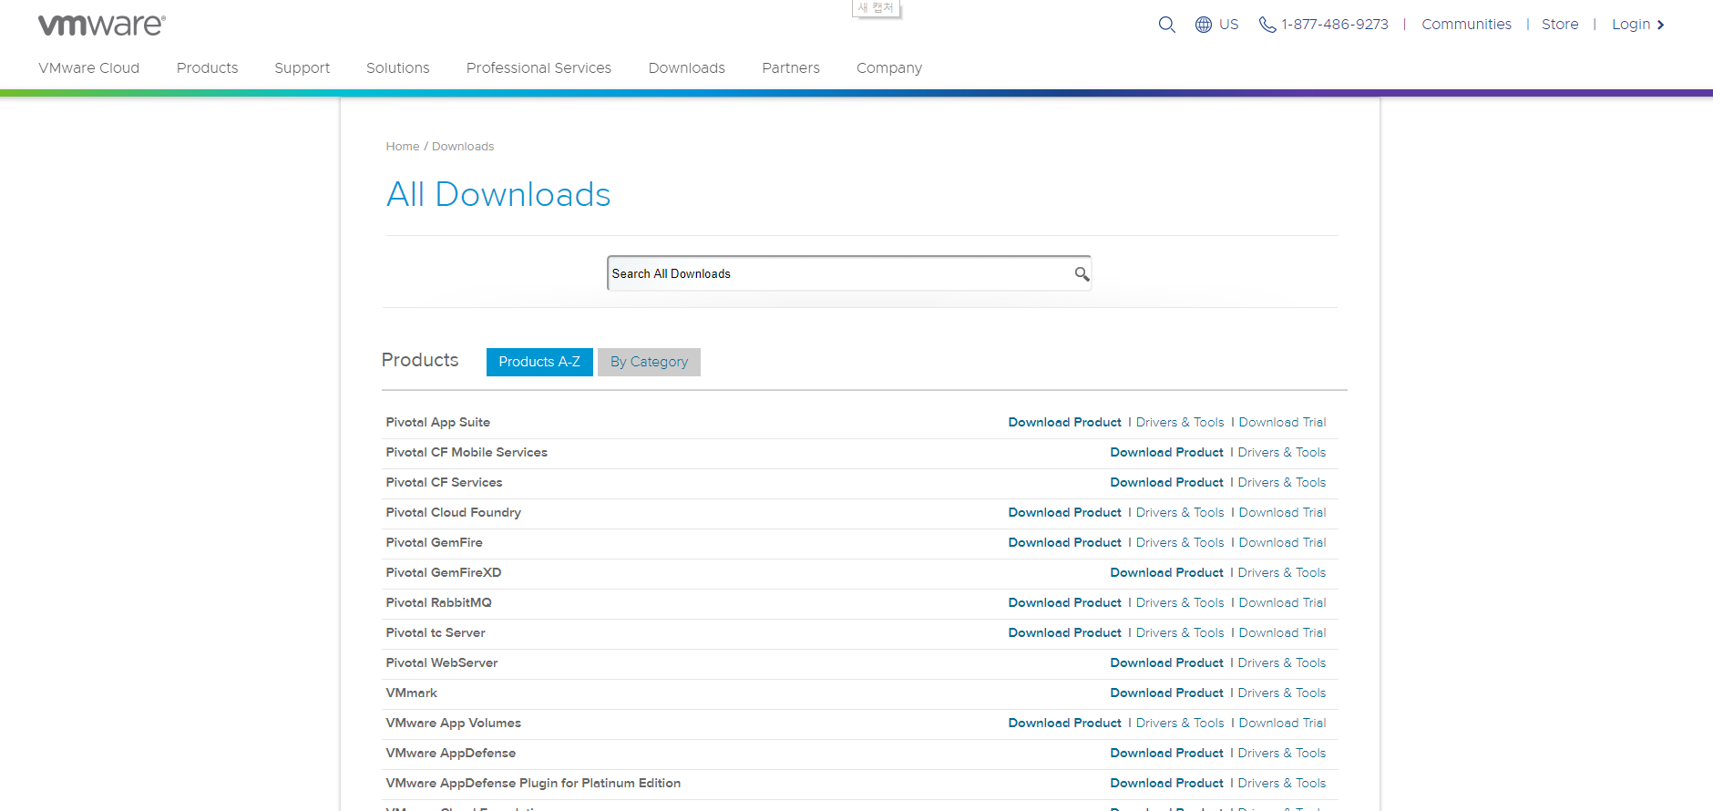
Task: Click the search magnifier inside the downloads search box
Action: coord(1082,273)
